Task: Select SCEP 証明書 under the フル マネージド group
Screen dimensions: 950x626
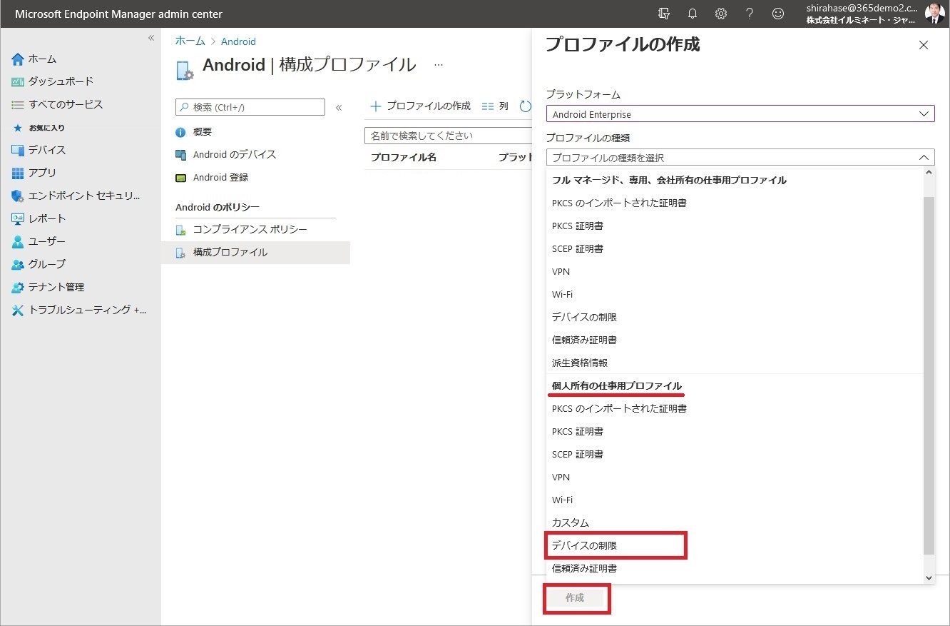Action: [735, 248]
